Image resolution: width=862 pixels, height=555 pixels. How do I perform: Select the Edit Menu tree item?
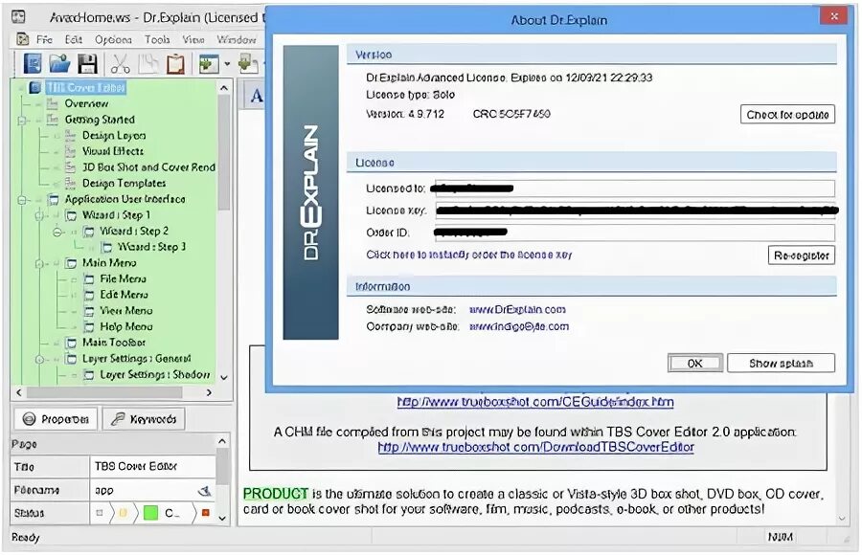click(124, 295)
